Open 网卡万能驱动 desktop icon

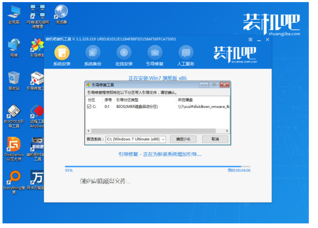click(x=36, y=180)
